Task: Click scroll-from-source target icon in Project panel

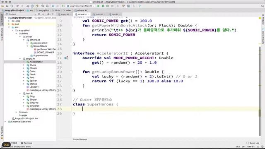Action: click(39, 14)
